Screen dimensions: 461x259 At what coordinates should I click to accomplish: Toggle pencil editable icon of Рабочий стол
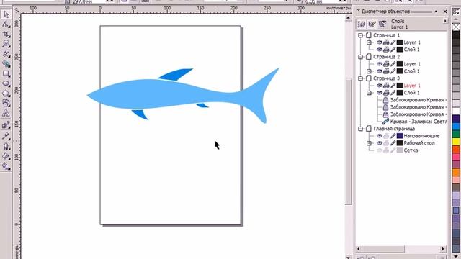tap(393, 143)
